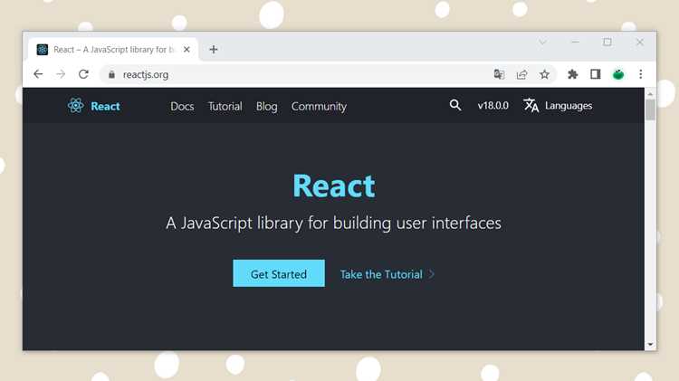
Task: Open the site search magnifier
Action: pos(455,105)
